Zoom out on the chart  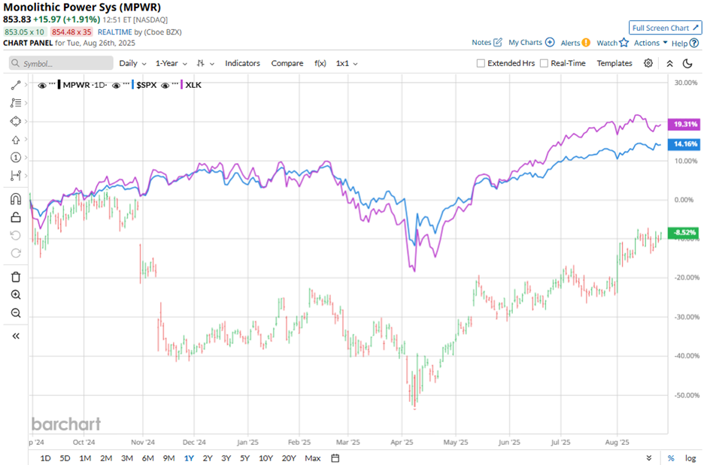click(16, 313)
